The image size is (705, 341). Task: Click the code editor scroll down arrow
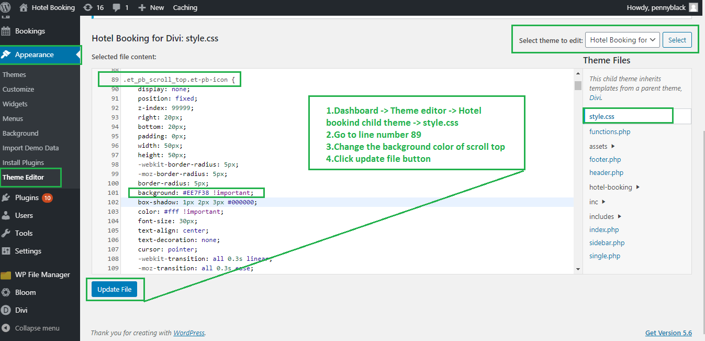pyautogui.click(x=578, y=269)
